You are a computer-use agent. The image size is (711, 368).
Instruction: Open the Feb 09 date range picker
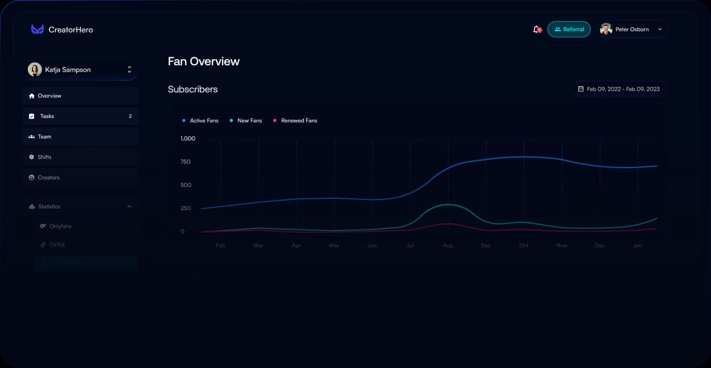[619, 89]
